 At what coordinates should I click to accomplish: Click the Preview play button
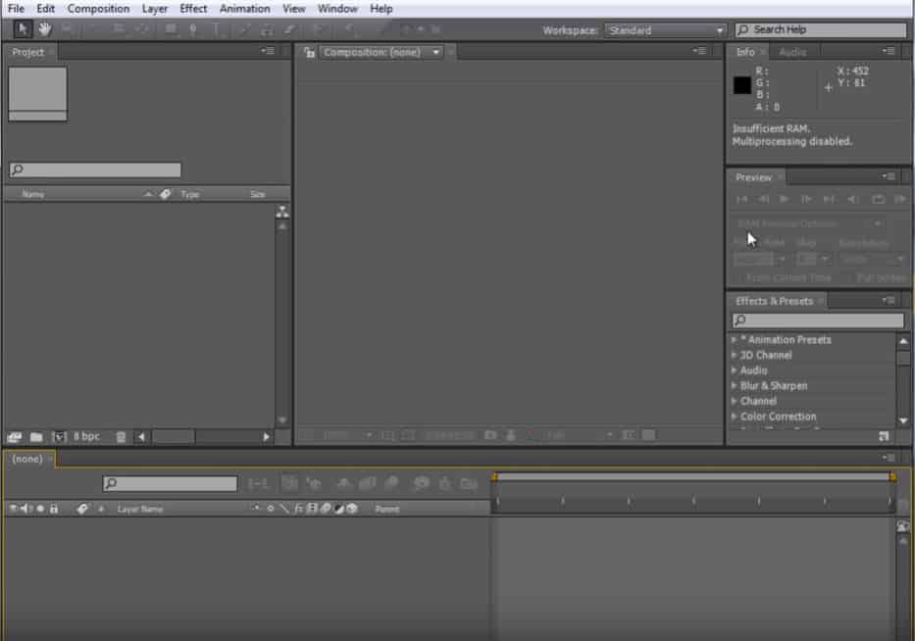[785, 200]
